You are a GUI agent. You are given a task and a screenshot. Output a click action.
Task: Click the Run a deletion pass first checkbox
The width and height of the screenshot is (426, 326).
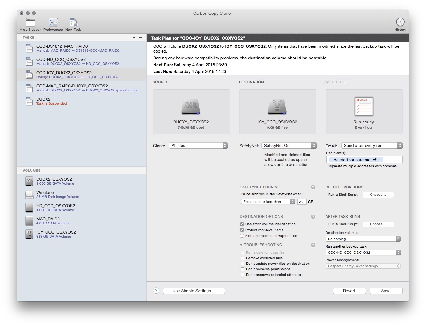[x=243, y=252]
